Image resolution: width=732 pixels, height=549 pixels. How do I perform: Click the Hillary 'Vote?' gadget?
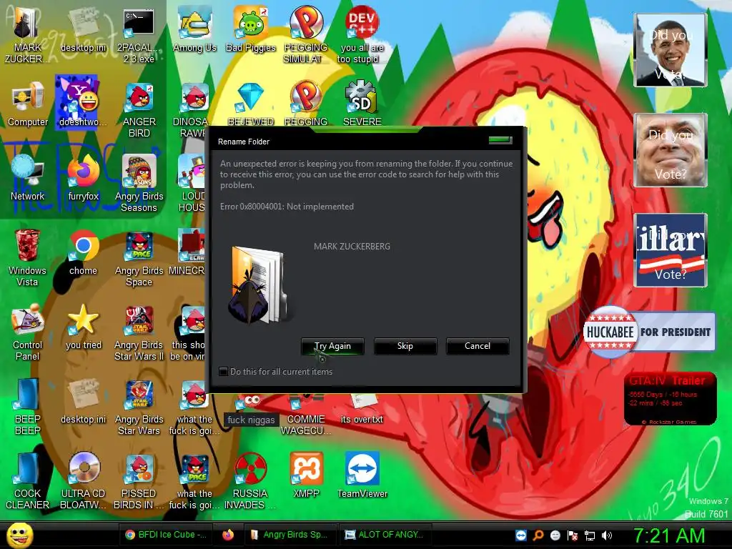coord(670,249)
